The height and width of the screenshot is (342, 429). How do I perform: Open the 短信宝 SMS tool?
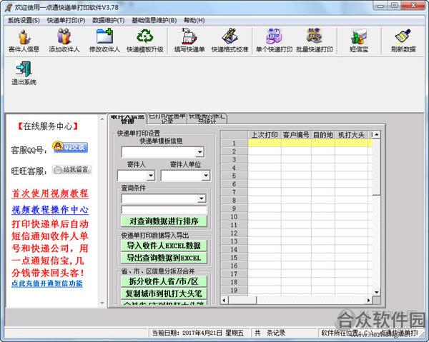pyautogui.click(x=359, y=41)
